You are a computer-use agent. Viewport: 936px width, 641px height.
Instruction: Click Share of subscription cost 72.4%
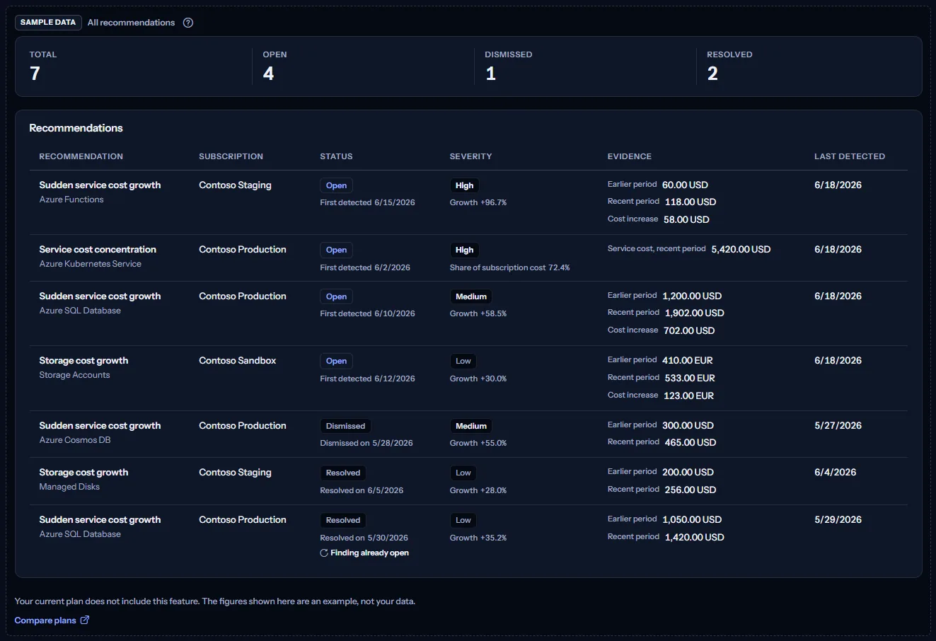[x=509, y=268]
